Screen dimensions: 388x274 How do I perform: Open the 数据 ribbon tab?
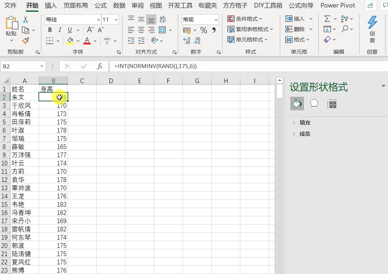pos(119,6)
